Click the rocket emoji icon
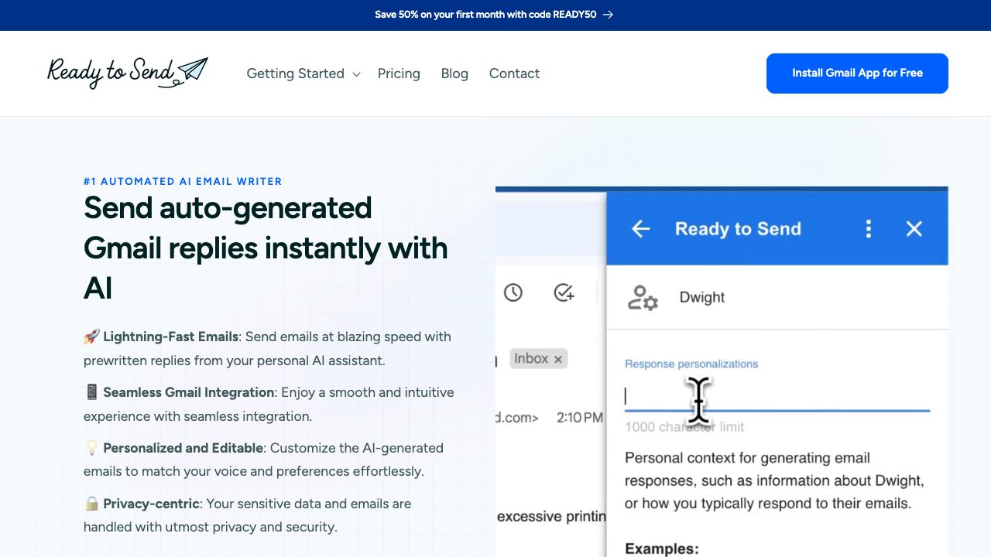991x557 pixels. [x=91, y=337]
